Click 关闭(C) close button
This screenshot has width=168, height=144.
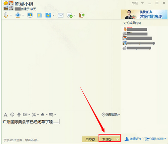pyautogui.click(x=90, y=139)
